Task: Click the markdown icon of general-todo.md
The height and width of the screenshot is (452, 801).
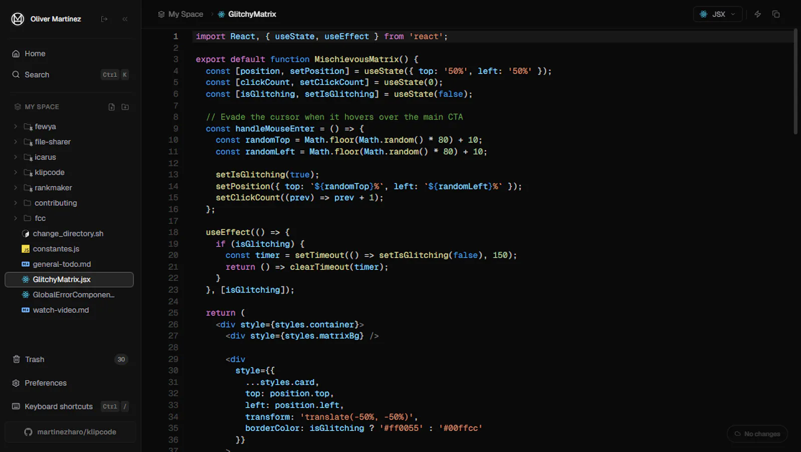Action: click(x=26, y=264)
